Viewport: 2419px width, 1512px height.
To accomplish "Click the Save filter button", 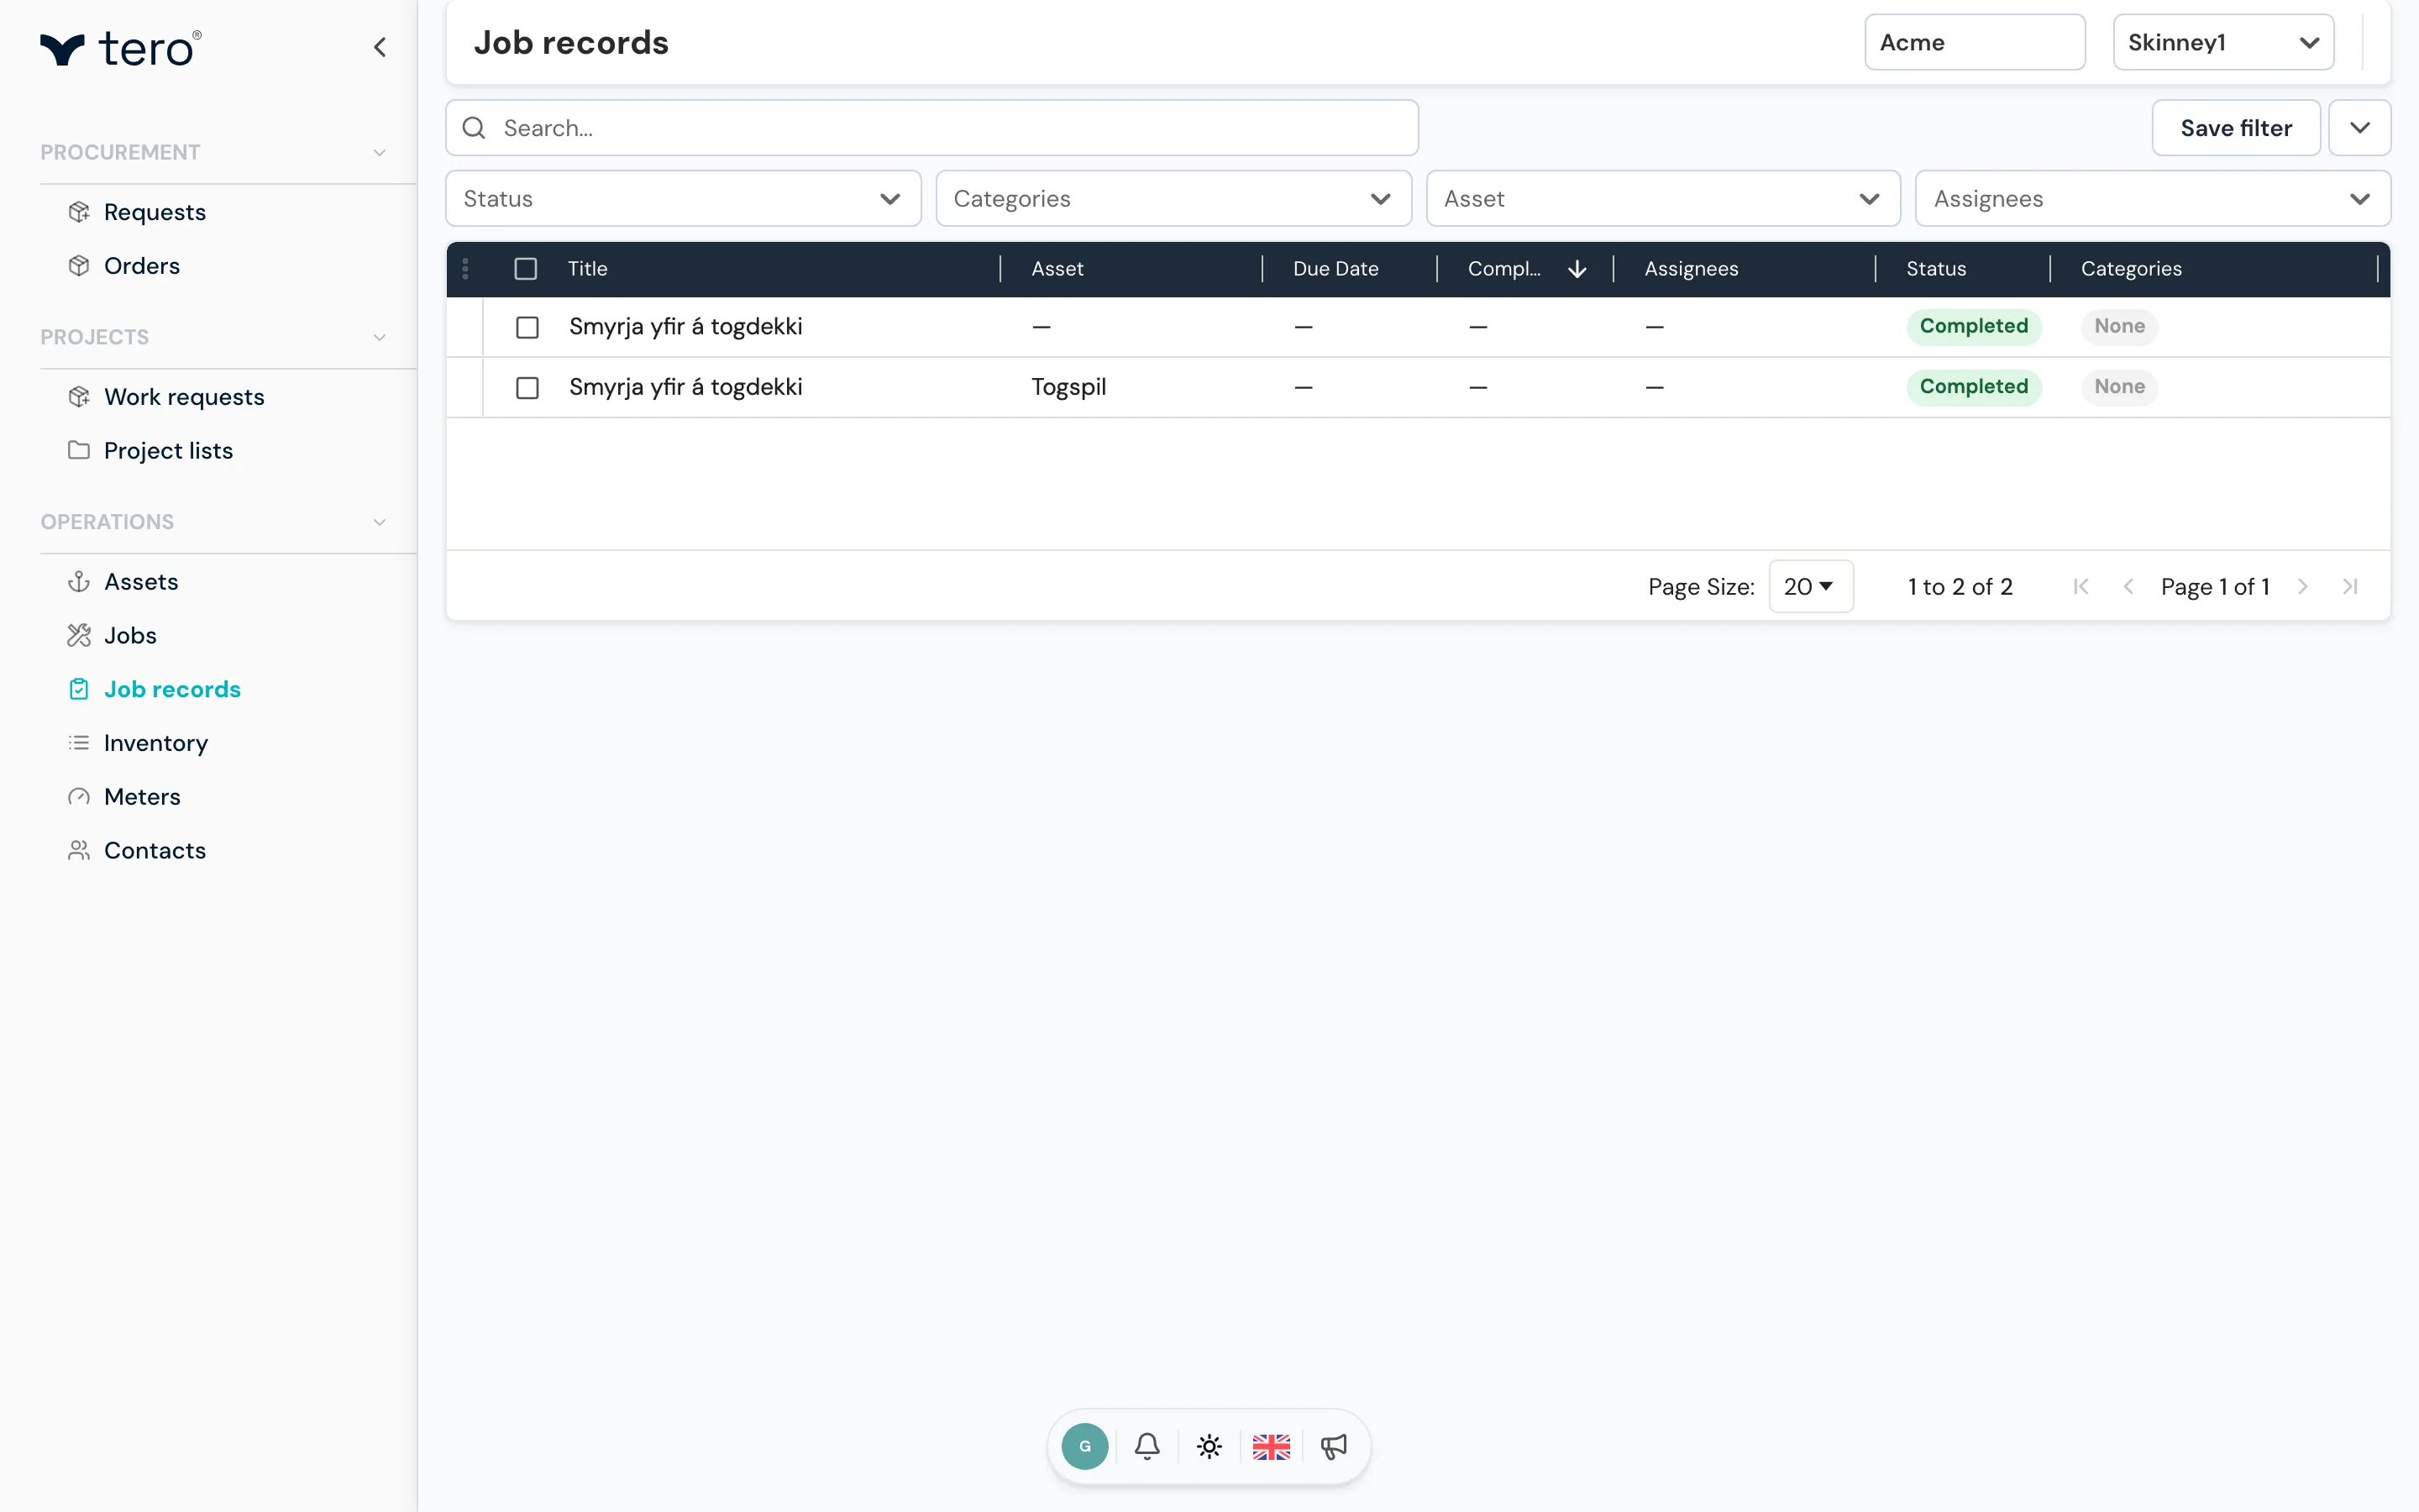I will click(2236, 128).
